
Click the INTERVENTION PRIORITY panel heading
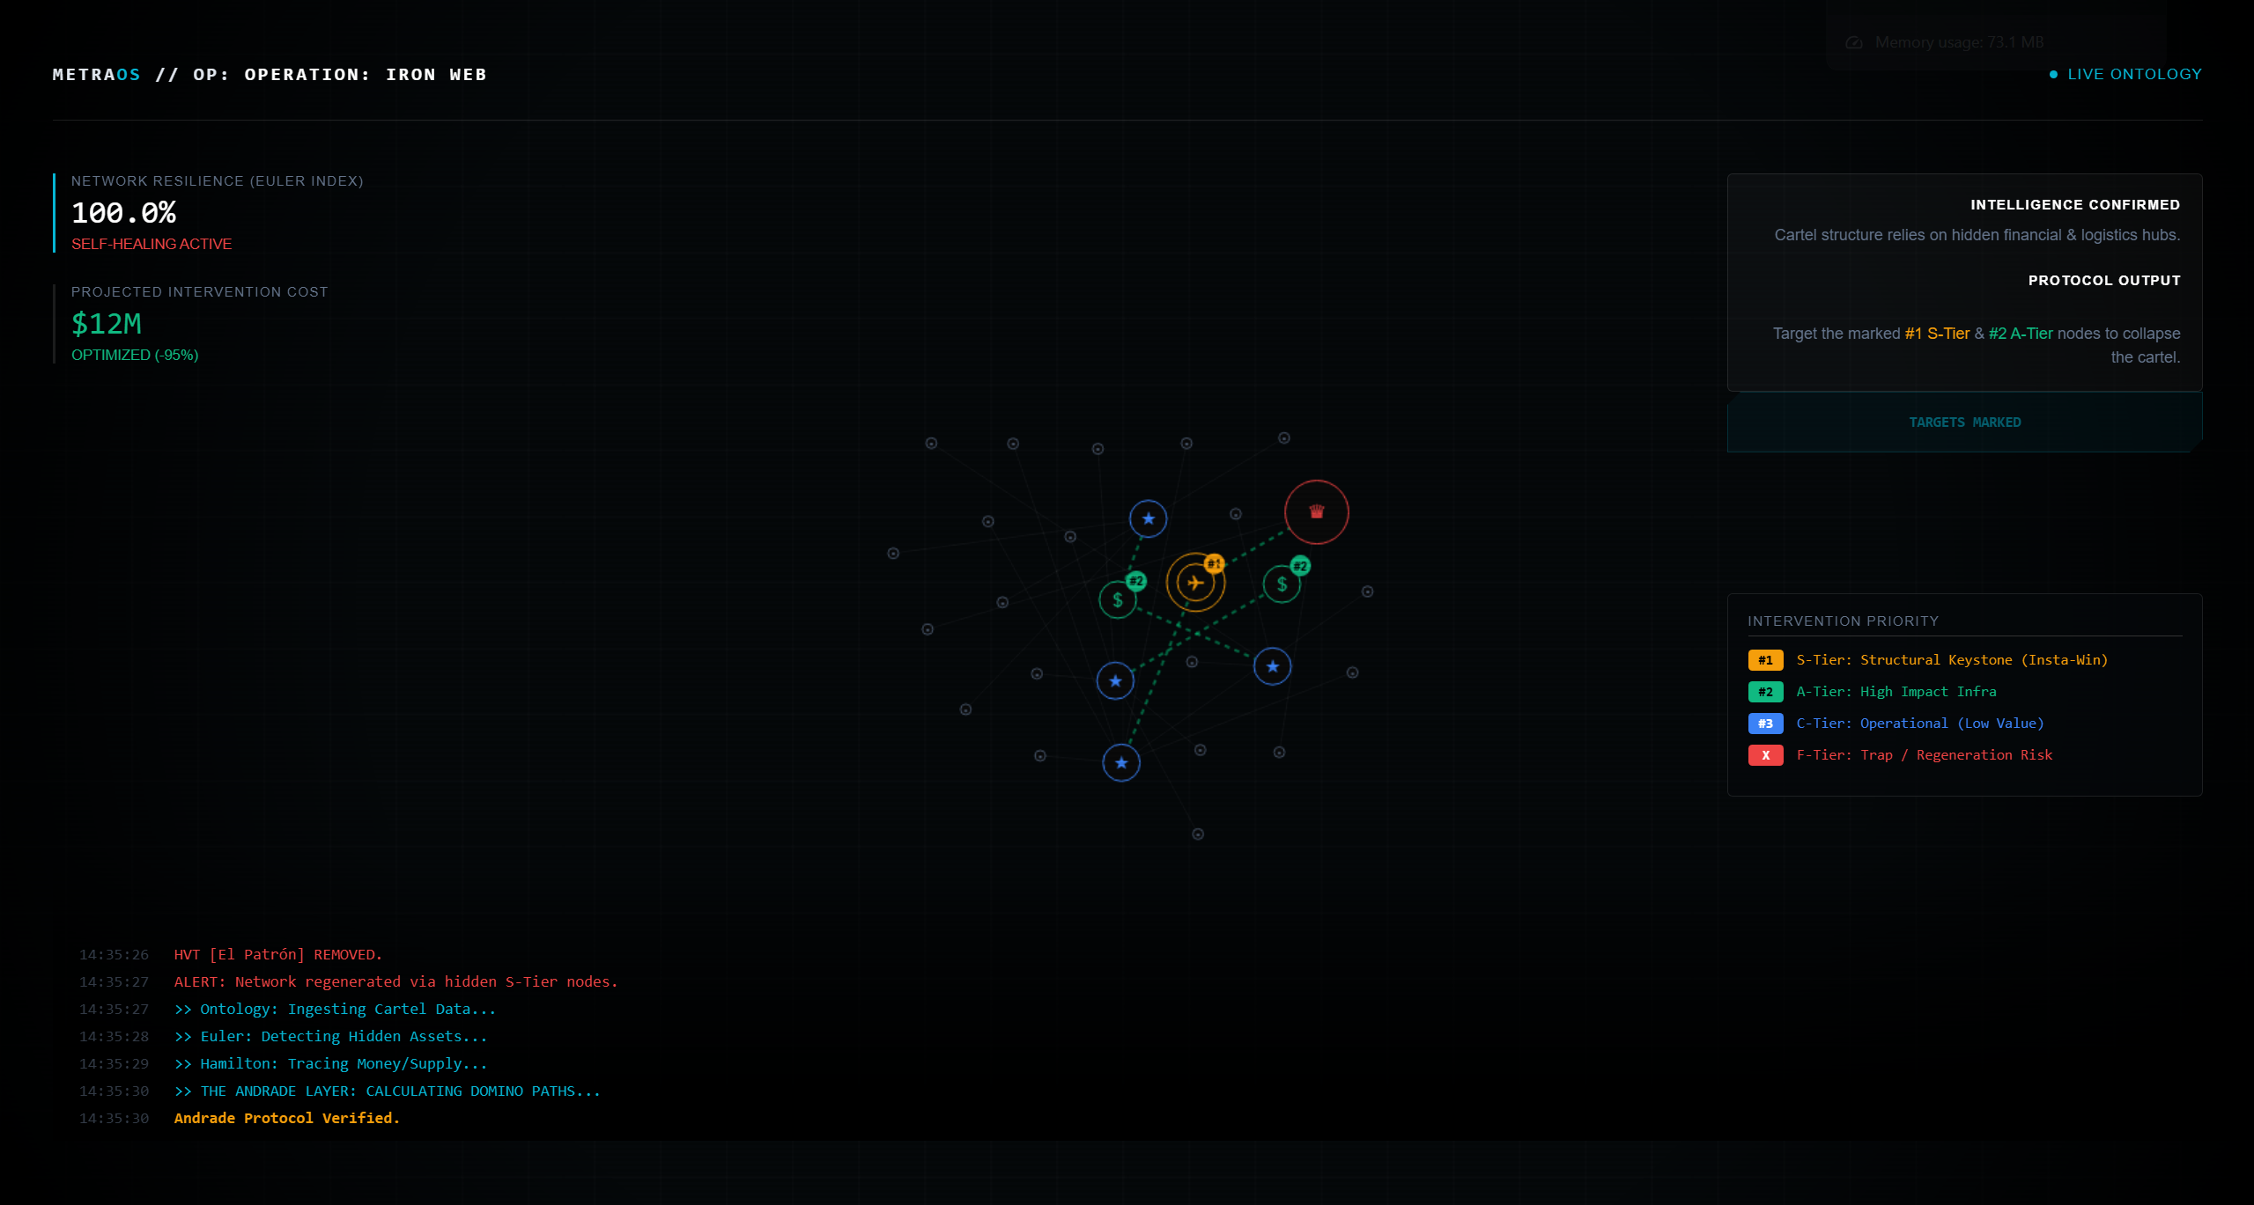click(x=1844, y=621)
